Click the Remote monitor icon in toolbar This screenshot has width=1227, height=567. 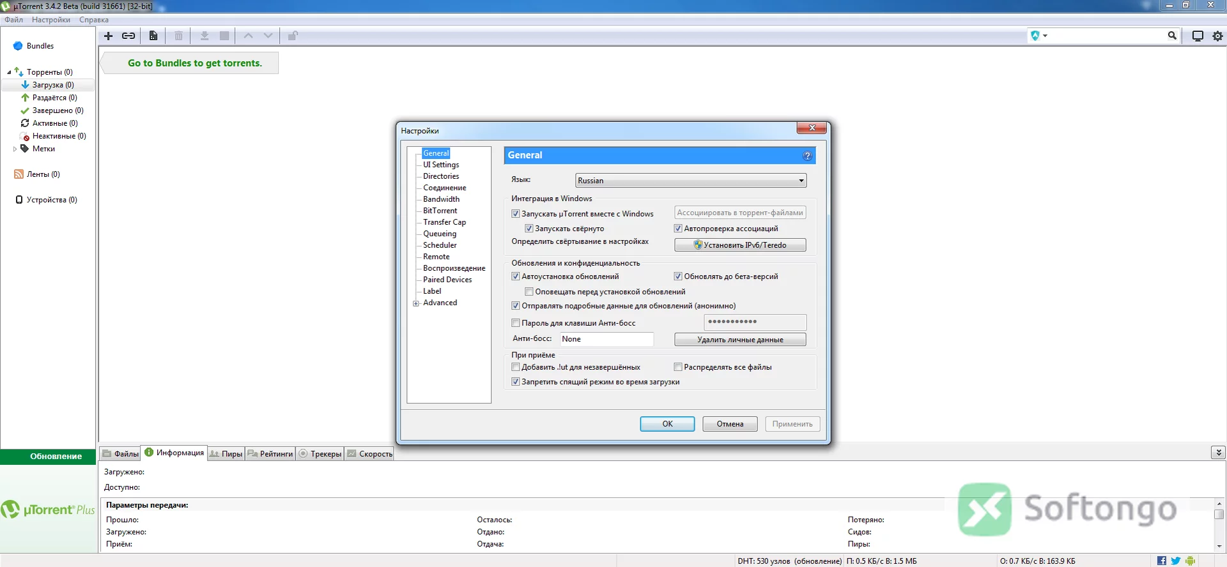click(x=1198, y=36)
